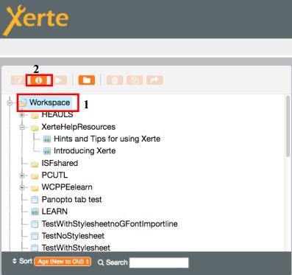This screenshot has height=275, width=292.
Task: Open the Sort order dropdown
Action: tap(63, 262)
